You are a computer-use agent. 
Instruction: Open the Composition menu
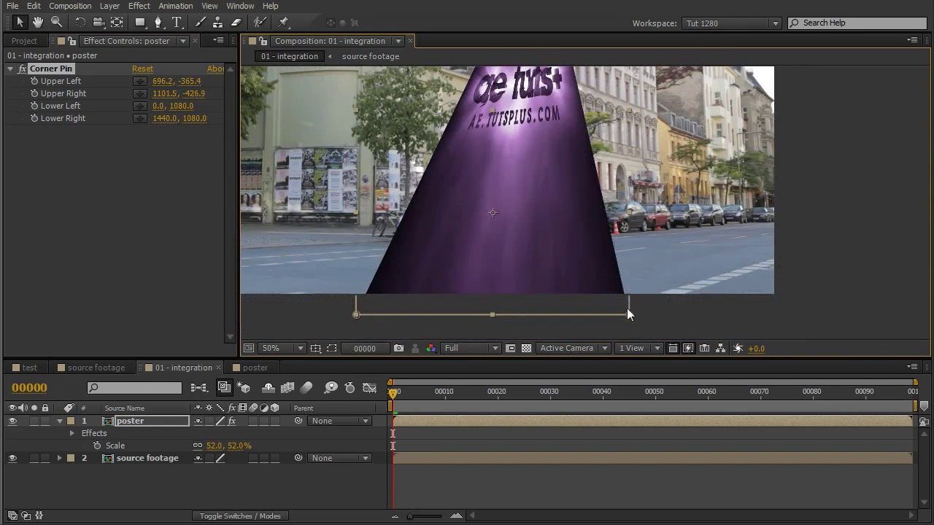point(70,6)
